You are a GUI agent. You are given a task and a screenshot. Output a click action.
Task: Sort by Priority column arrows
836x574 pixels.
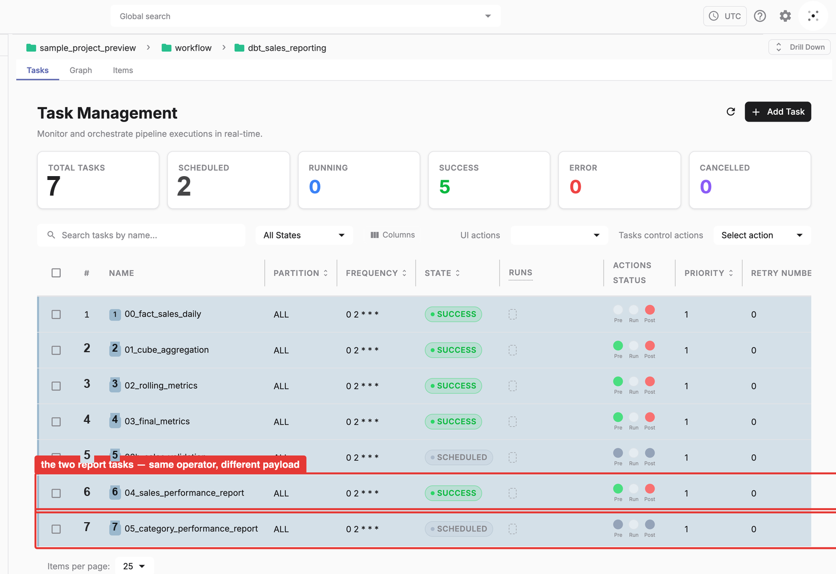click(731, 273)
